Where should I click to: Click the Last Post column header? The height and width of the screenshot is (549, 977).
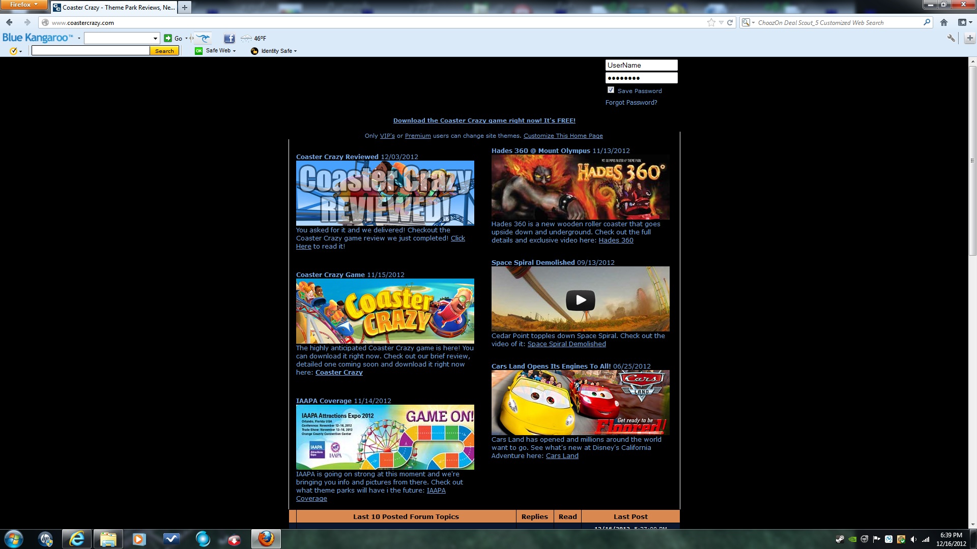(x=630, y=516)
